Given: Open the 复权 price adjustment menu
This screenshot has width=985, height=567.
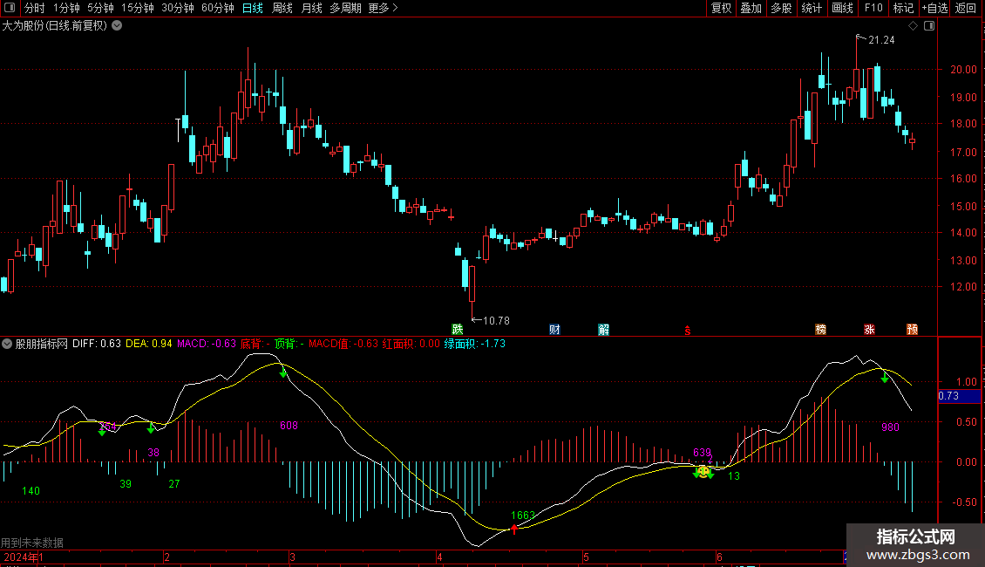Looking at the screenshot, I should [x=721, y=8].
